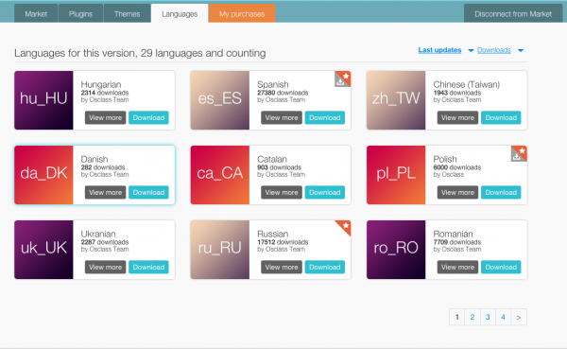Click the star badge on Spanish card
Screen dimensions: 567x349
coord(346,76)
